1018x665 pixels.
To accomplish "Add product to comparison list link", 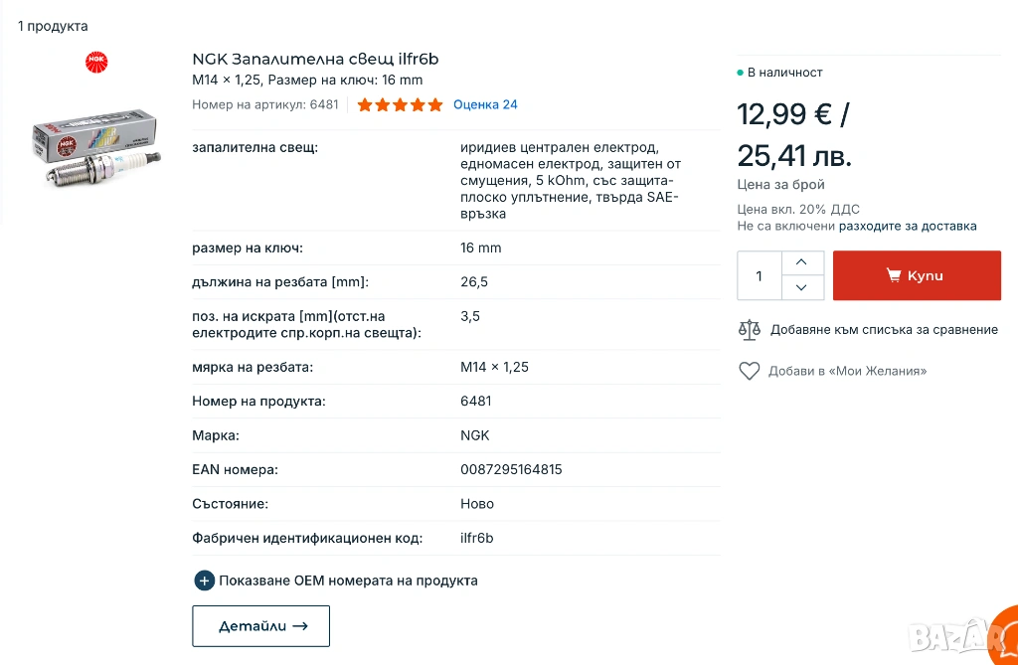I will pos(884,330).
